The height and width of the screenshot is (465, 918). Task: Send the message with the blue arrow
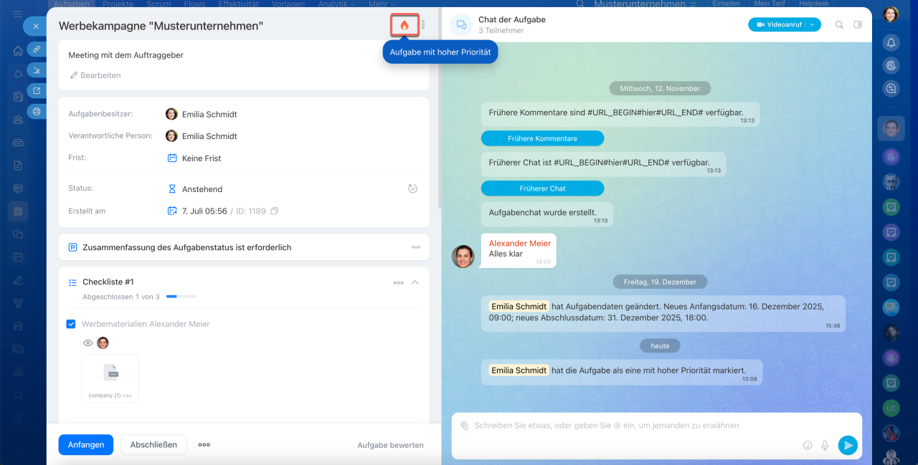pyautogui.click(x=848, y=445)
